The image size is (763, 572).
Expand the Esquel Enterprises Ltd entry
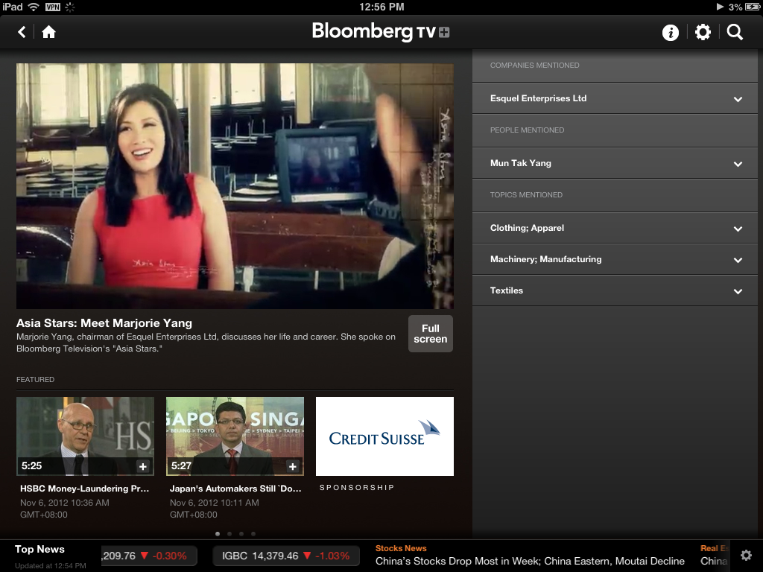click(614, 98)
